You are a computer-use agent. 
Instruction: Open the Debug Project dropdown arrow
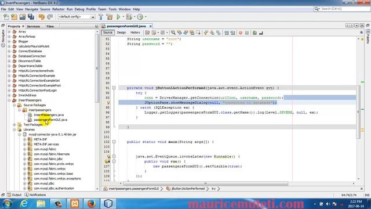pyautogui.click(x=134, y=17)
